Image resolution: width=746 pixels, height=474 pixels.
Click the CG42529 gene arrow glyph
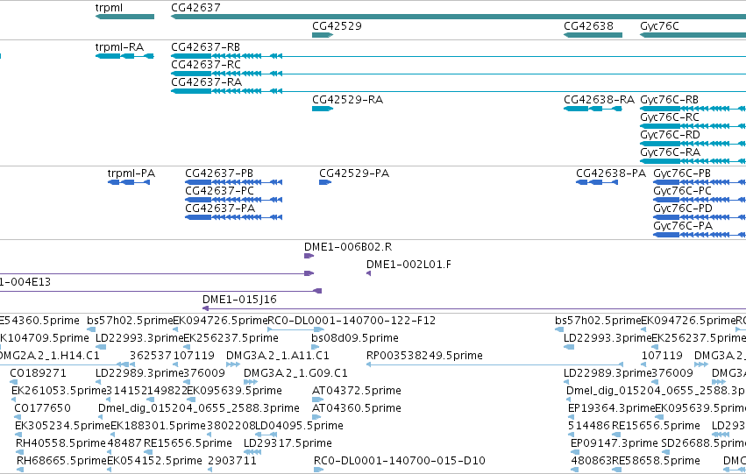coord(323,35)
